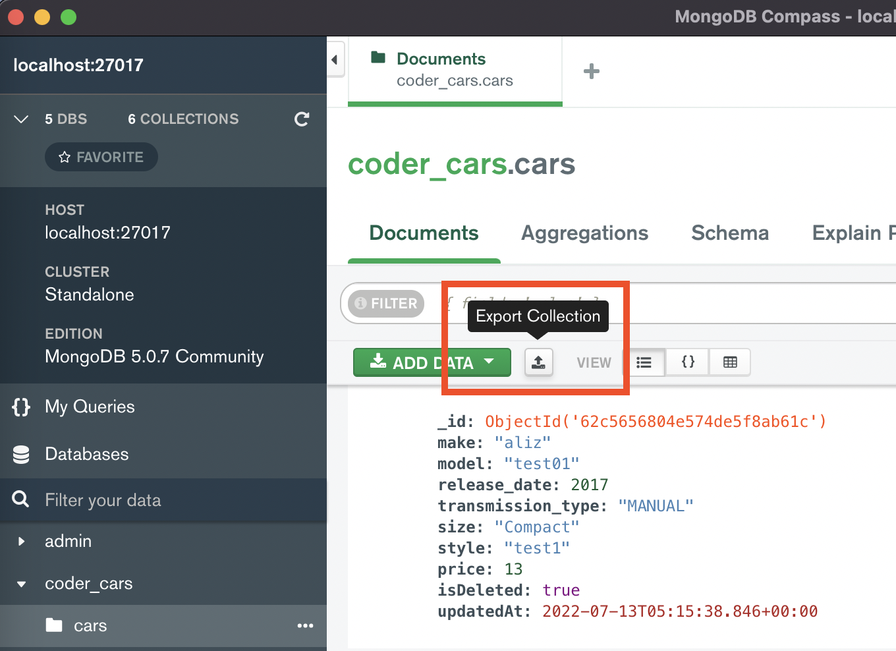Open the Explain Plan tab
The image size is (896, 651).
coord(853,233)
